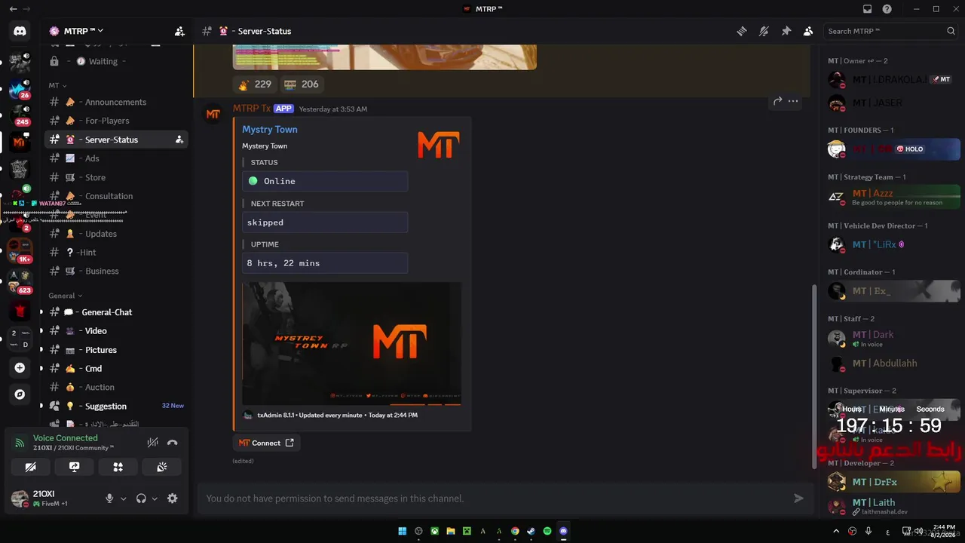
Task: Open Spotify from the taskbar
Action: 547,531
